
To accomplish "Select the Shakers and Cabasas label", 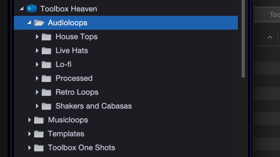I will click(94, 106).
